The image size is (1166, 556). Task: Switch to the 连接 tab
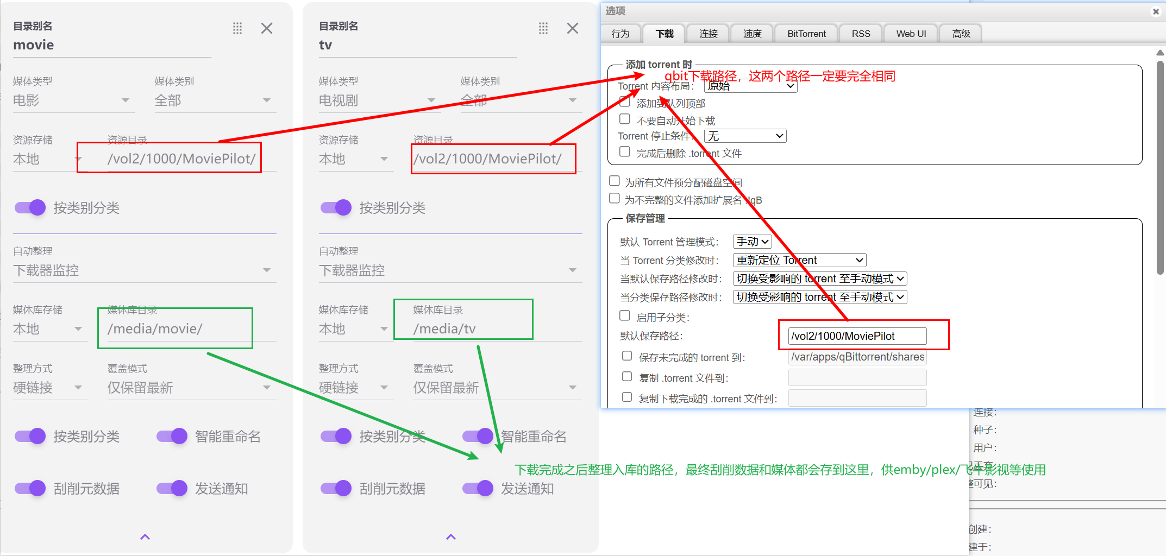point(708,34)
